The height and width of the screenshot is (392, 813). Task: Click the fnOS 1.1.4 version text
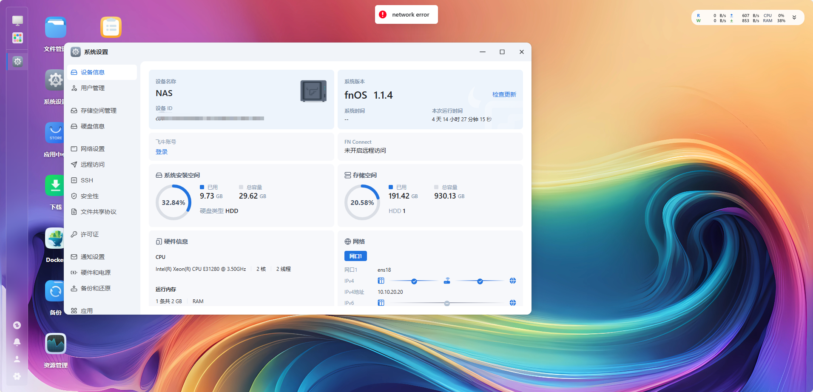tap(369, 95)
